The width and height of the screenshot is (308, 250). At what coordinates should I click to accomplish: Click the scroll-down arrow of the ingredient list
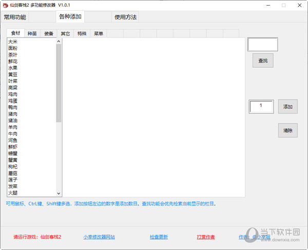(x=59, y=194)
